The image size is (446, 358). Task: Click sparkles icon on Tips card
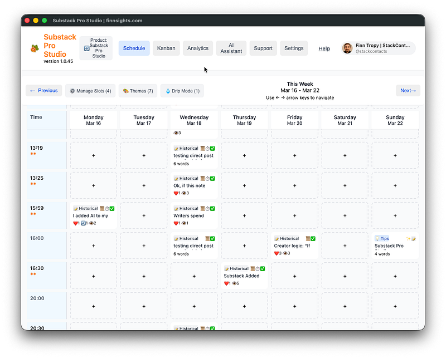pyautogui.click(x=408, y=239)
